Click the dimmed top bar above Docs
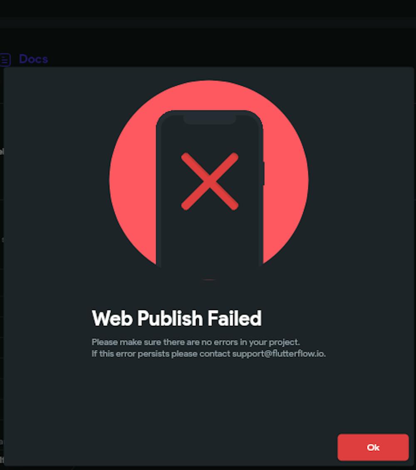This screenshot has width=416, height=470. (208, 22)
